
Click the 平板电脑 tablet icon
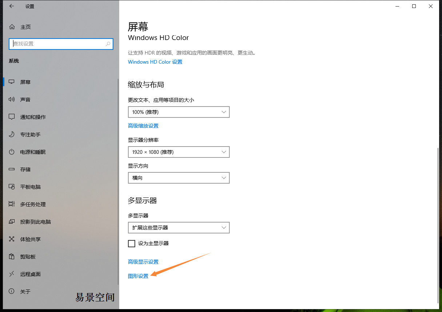[x=12, y=187]
